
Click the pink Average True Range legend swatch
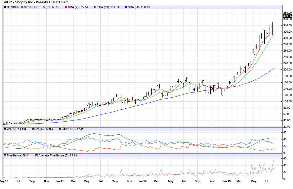36,155
